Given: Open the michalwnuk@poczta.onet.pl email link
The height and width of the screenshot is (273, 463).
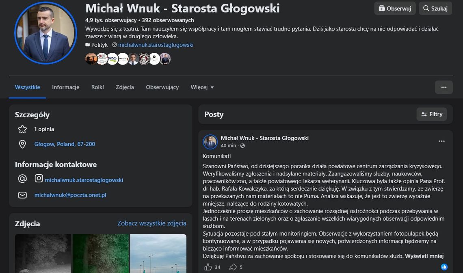Looking at the screenshot, I should pyautogui.click(x=70, y=195).
